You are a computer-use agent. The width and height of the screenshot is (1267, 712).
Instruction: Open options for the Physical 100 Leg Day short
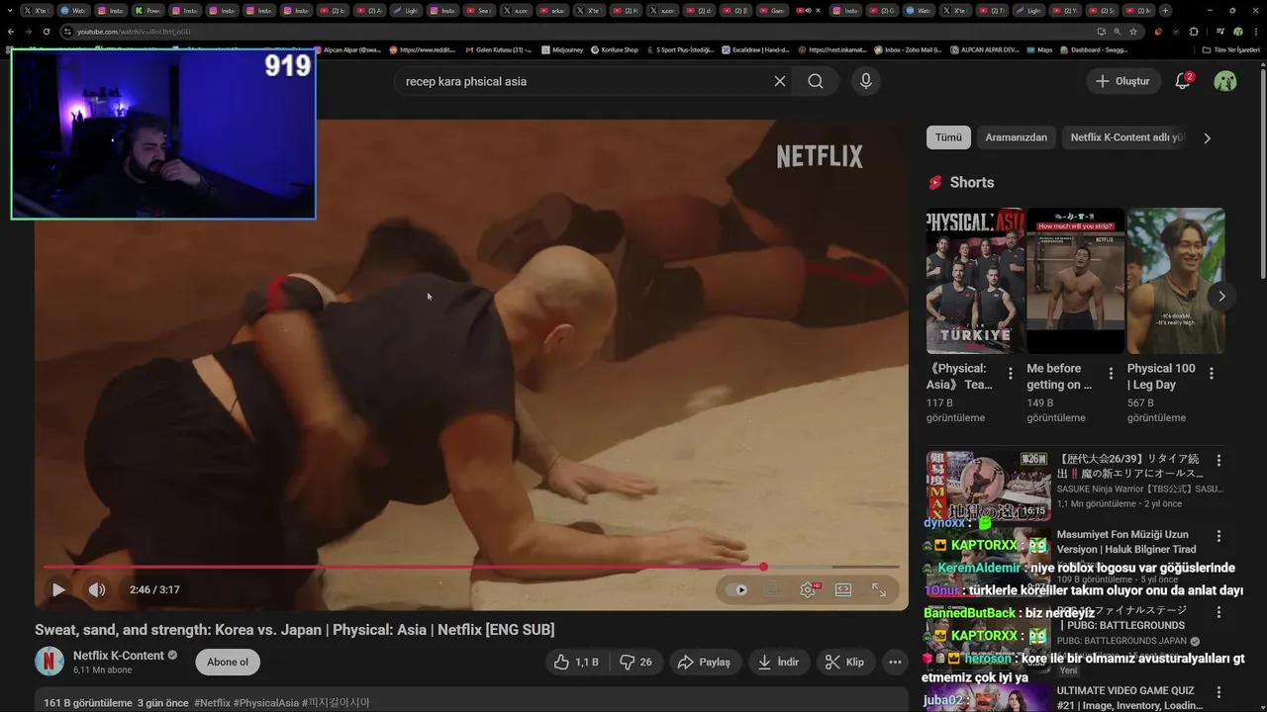coord(1212,373)
